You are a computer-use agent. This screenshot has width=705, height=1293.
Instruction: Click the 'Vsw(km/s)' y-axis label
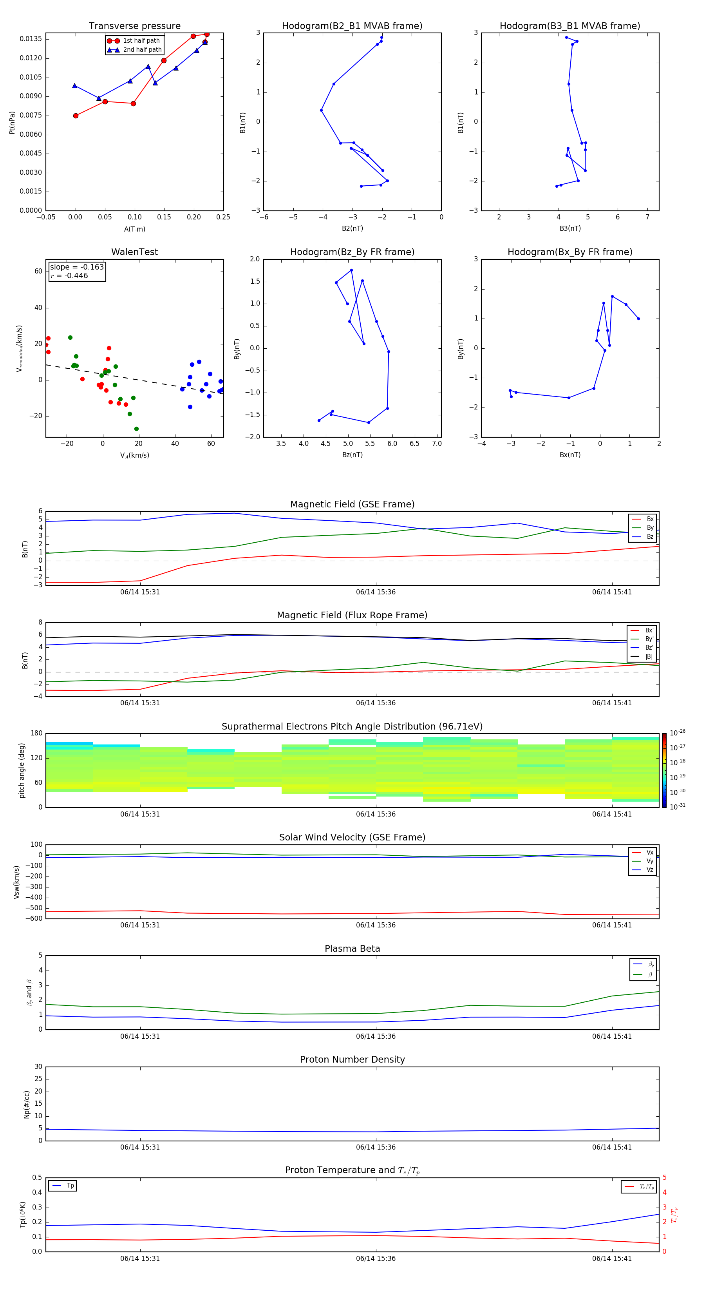click(x=16, y=882)
